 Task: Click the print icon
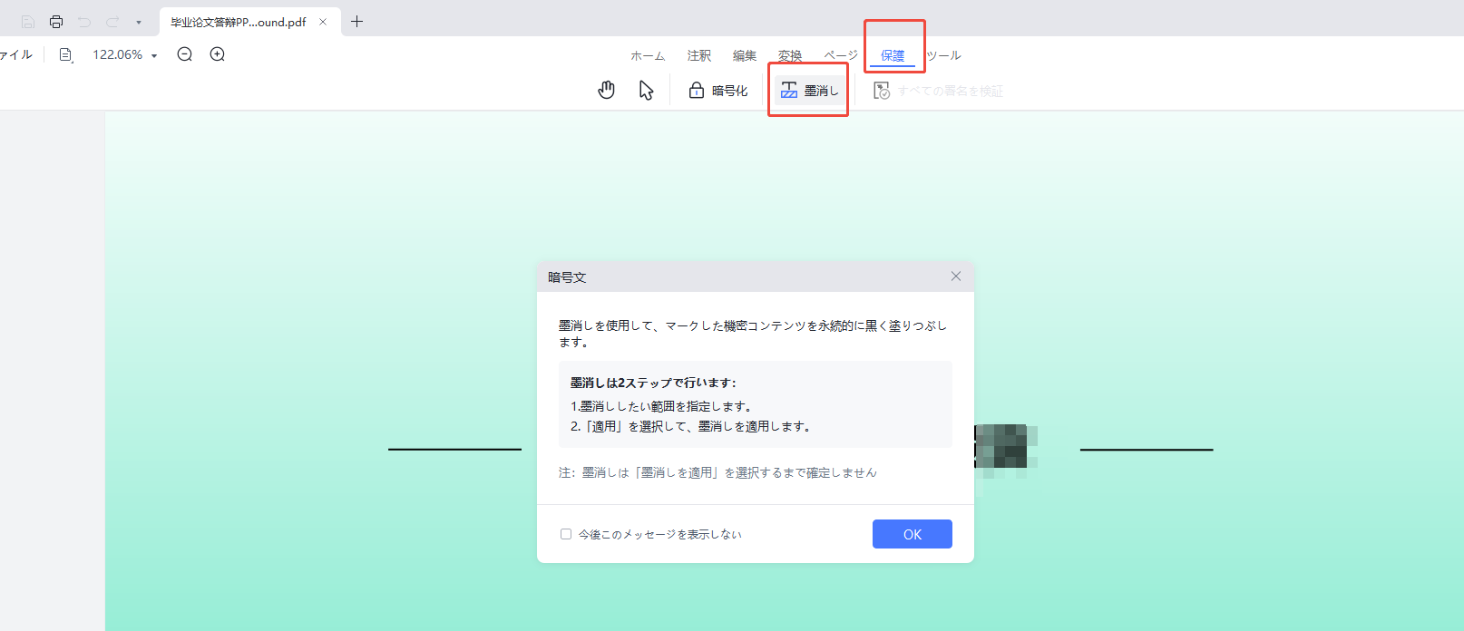click(56, 22)
